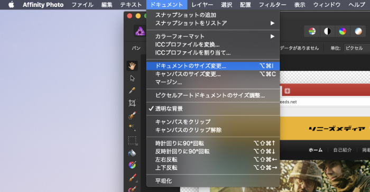Open the レイヤー menu

coord(202,5)
